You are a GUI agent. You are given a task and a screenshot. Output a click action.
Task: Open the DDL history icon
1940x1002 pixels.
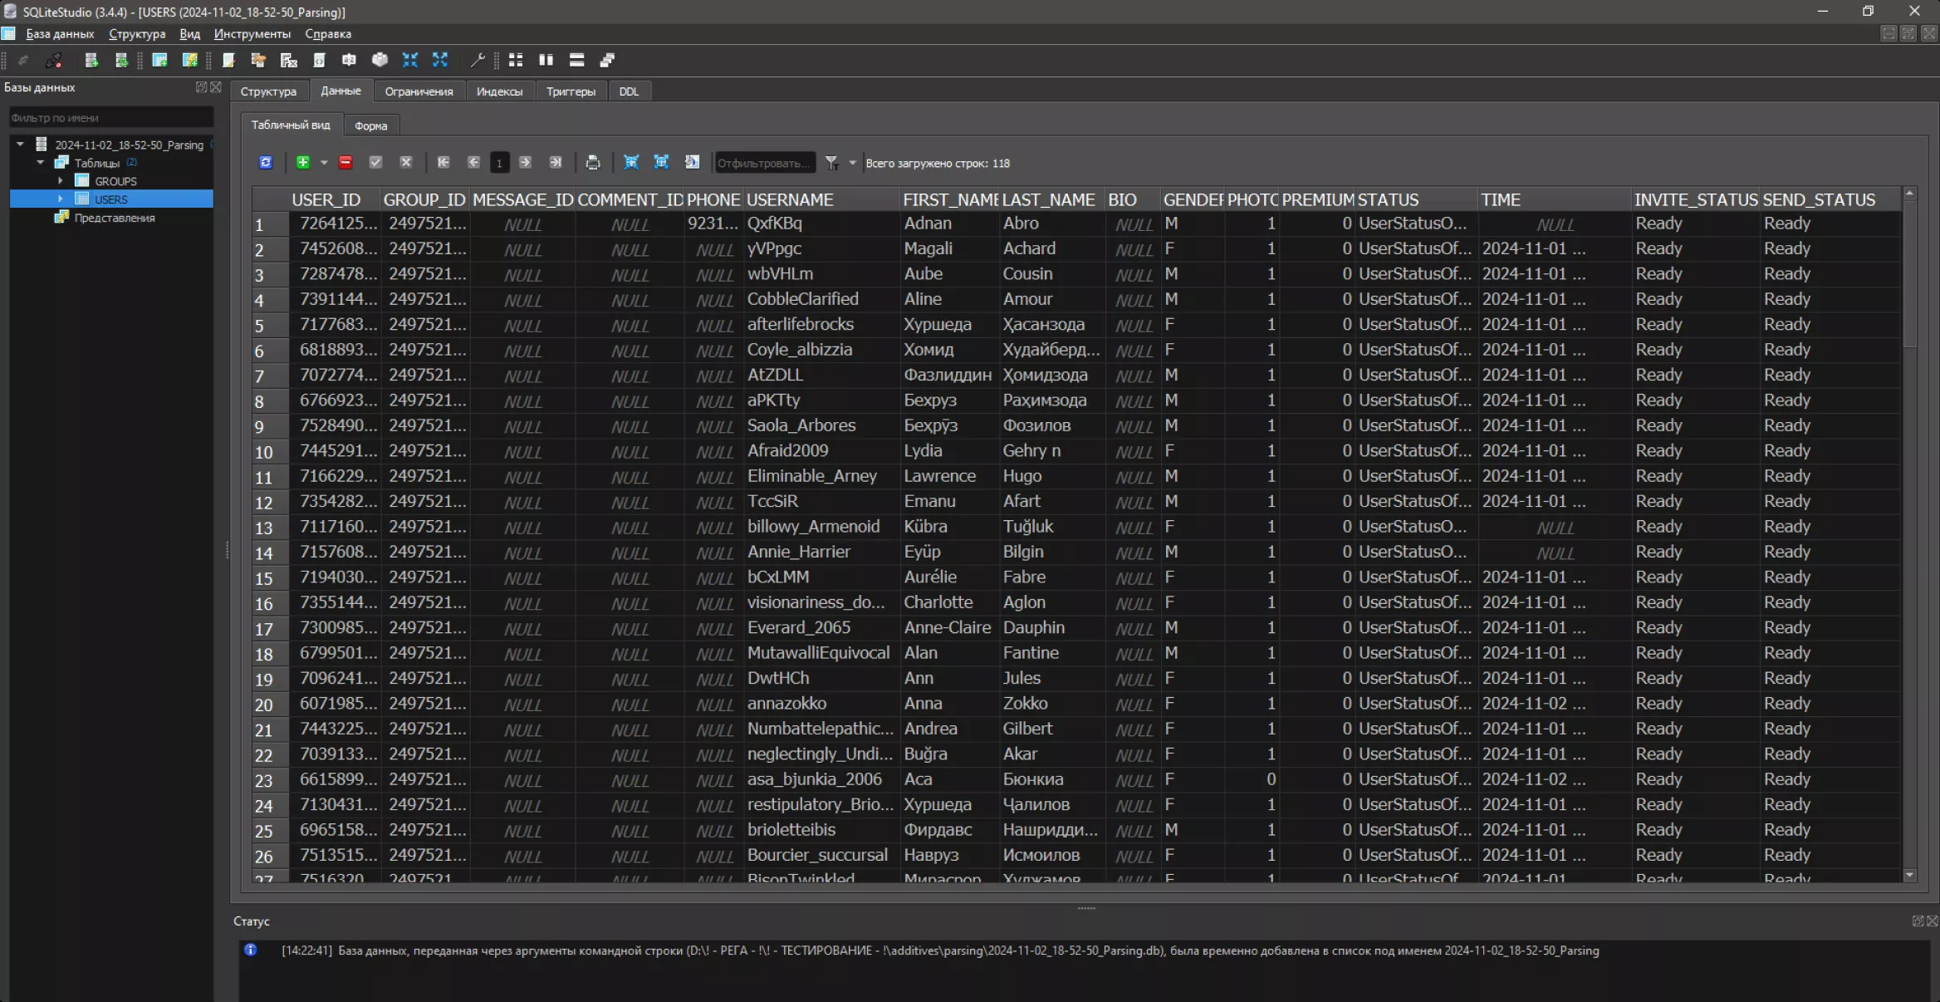coord(258,60)
